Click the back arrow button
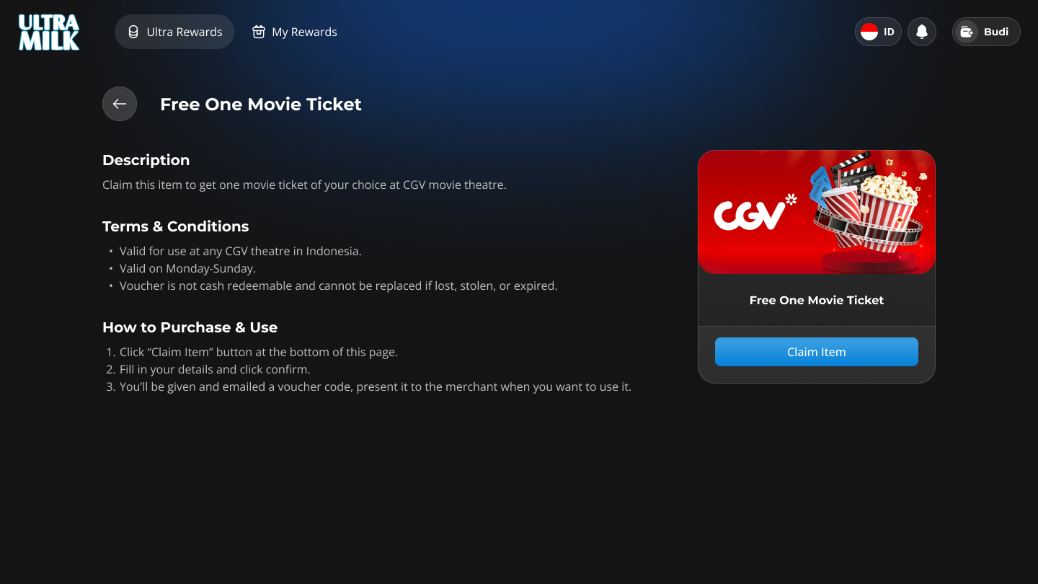 120,104
